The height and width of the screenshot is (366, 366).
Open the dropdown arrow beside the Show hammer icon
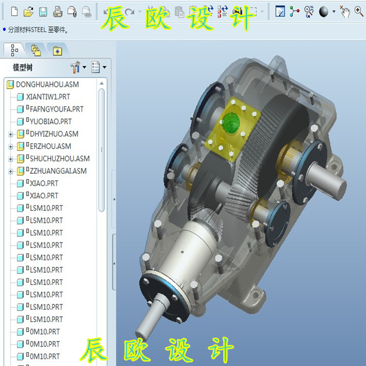point(84,67)
